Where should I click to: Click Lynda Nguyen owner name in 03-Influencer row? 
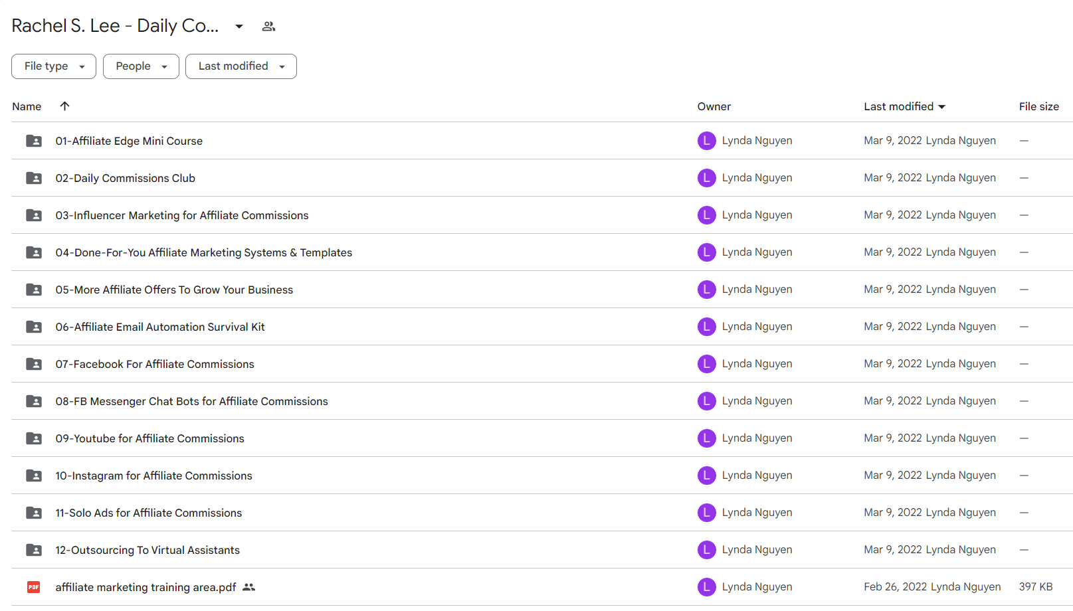[757, 215]
